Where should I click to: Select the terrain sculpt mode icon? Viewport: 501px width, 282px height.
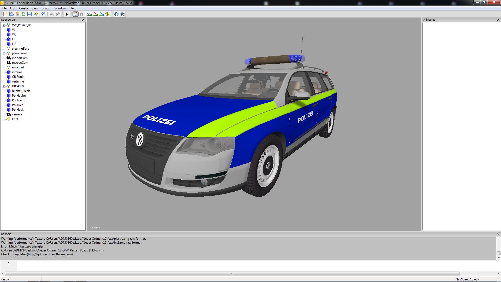(90, 14)
